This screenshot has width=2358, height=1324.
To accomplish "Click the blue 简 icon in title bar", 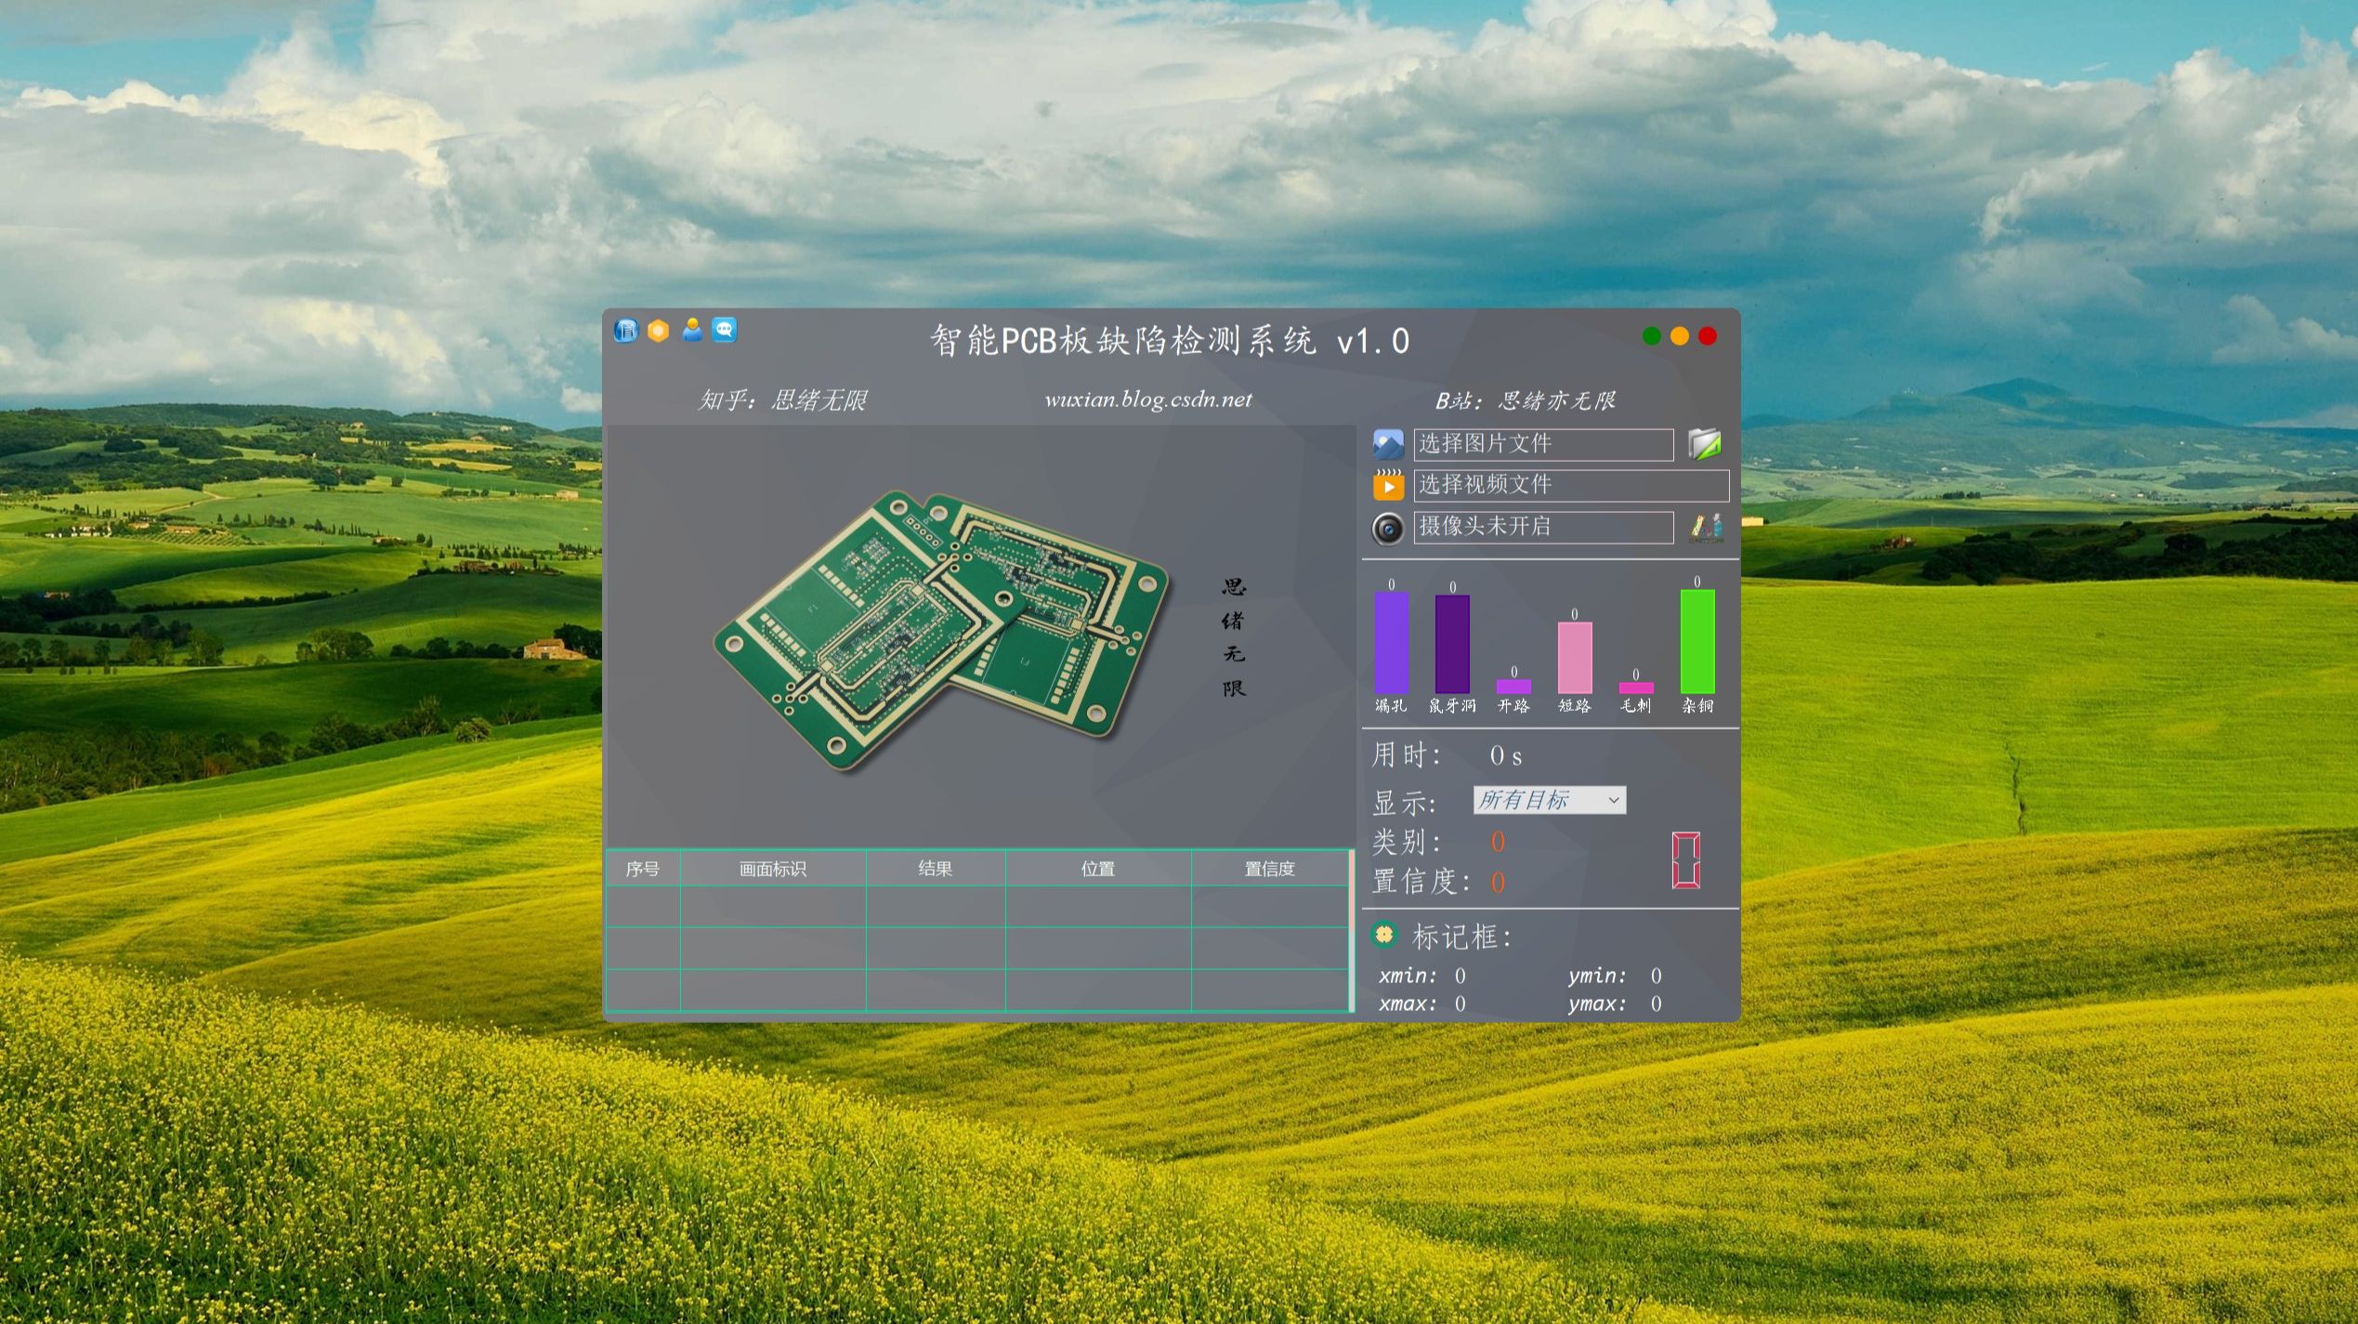I will (x=626, y=331).
